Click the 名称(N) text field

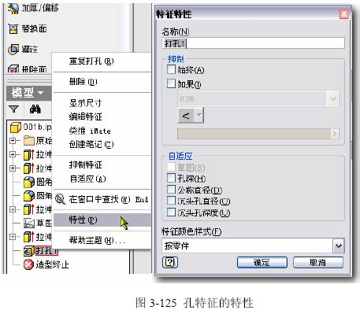[253, 43]
